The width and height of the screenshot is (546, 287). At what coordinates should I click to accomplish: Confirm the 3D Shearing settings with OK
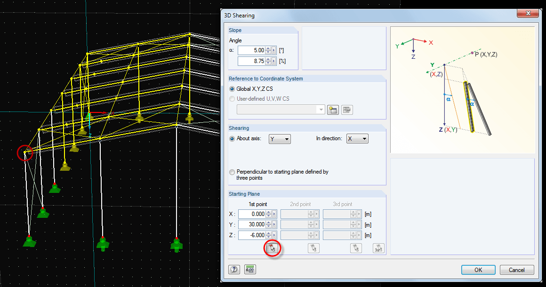pyautogui.click(x=478, y=270)
